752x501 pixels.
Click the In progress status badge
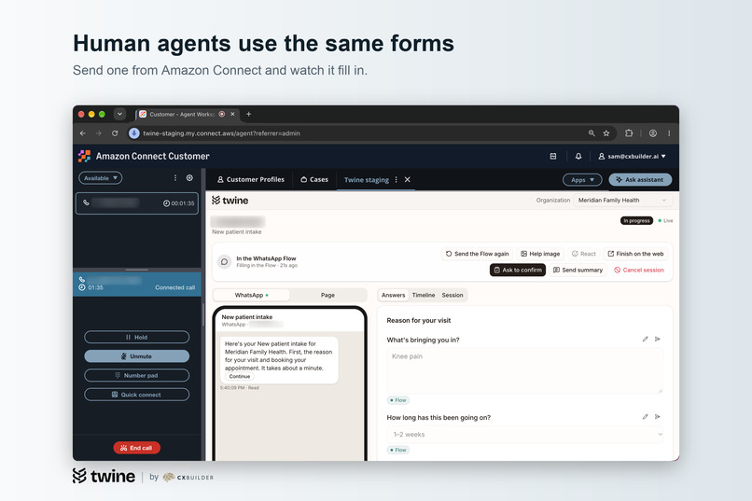pyautogui.click(x=636, y=220)
